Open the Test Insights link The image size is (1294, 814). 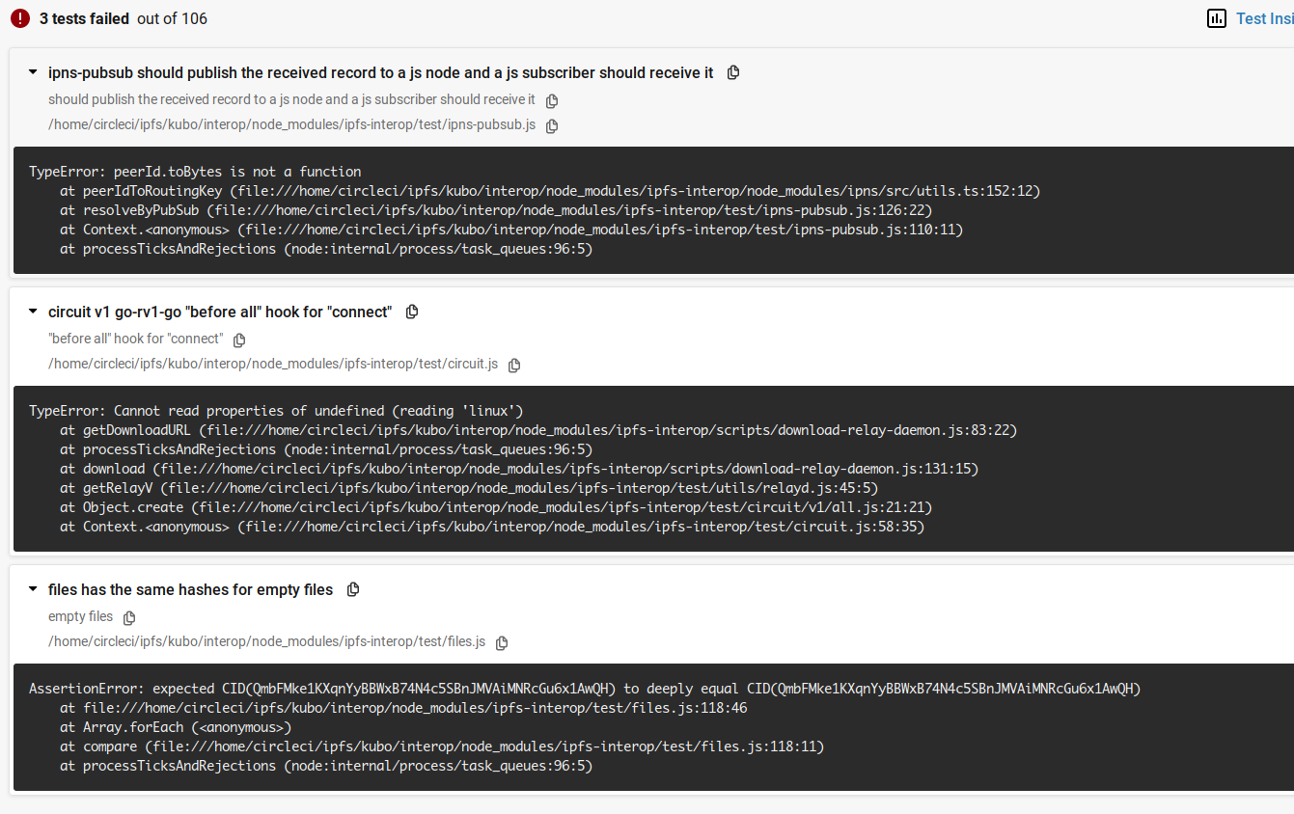[1264, 18]
